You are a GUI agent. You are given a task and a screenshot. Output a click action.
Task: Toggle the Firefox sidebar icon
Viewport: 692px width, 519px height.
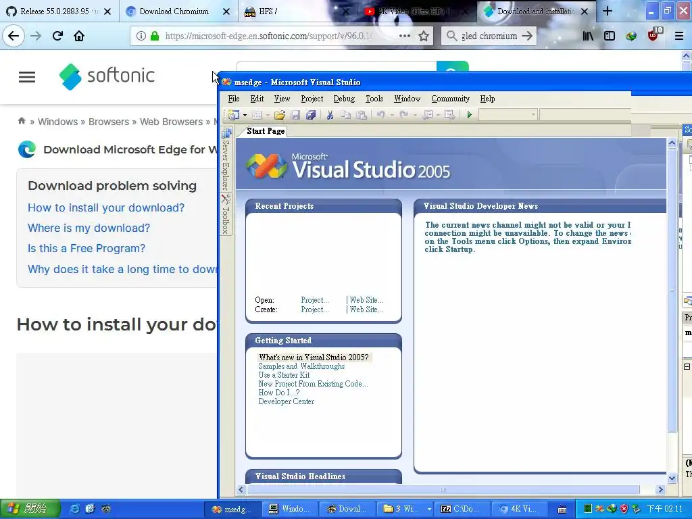610,36
